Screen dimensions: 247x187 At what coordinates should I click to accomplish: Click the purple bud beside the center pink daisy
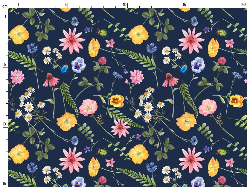point(137,137)
